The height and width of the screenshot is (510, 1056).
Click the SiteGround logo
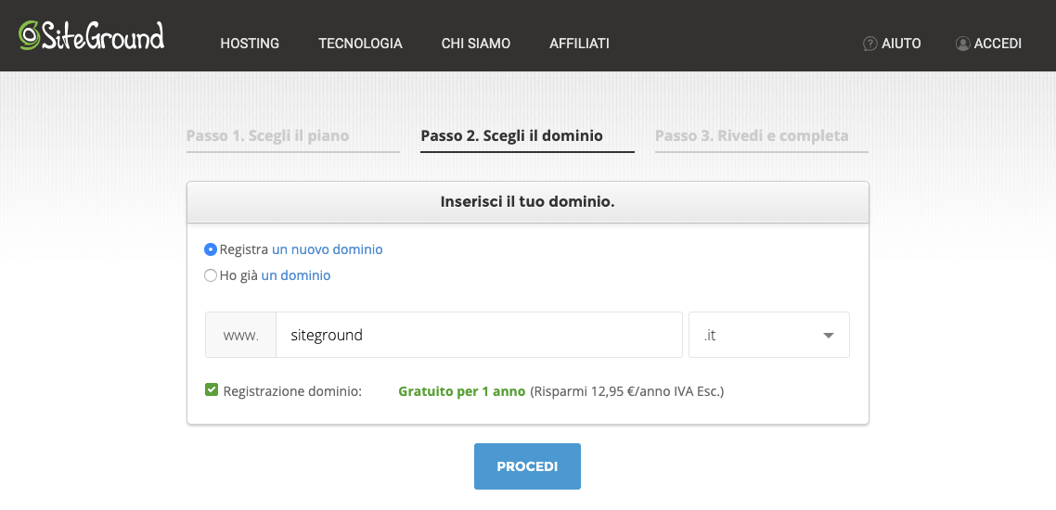(x=91, y=36)
